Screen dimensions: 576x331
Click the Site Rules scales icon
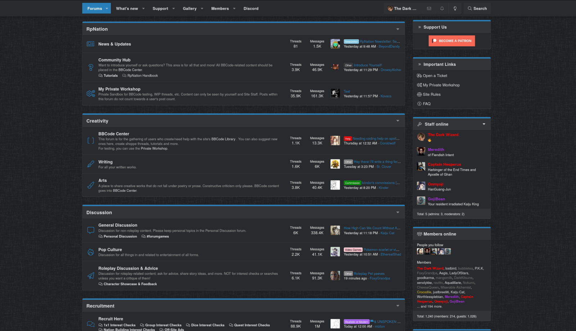coord(419,94)
